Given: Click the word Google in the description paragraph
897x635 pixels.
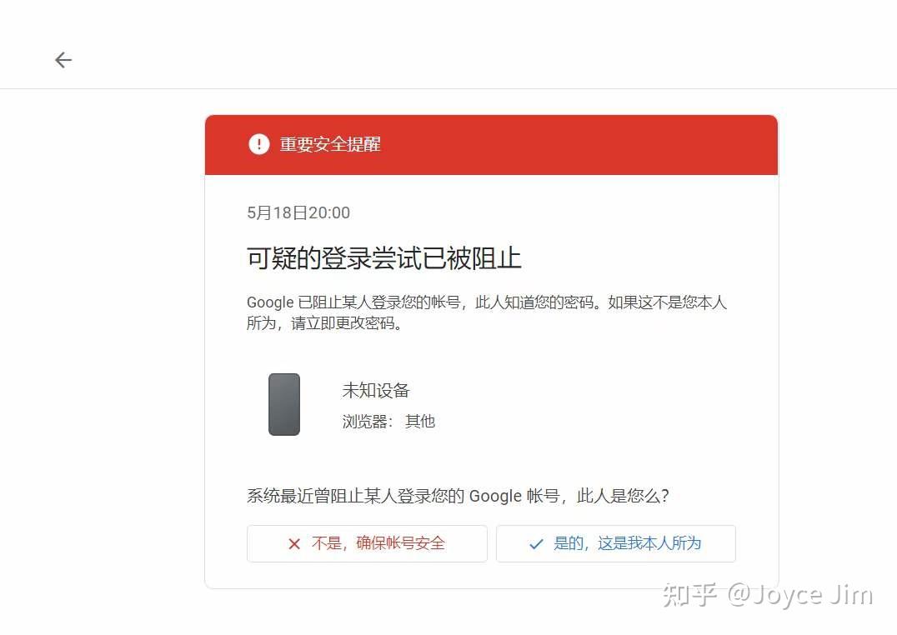Looking at the screenshot, I should point(270,302).
